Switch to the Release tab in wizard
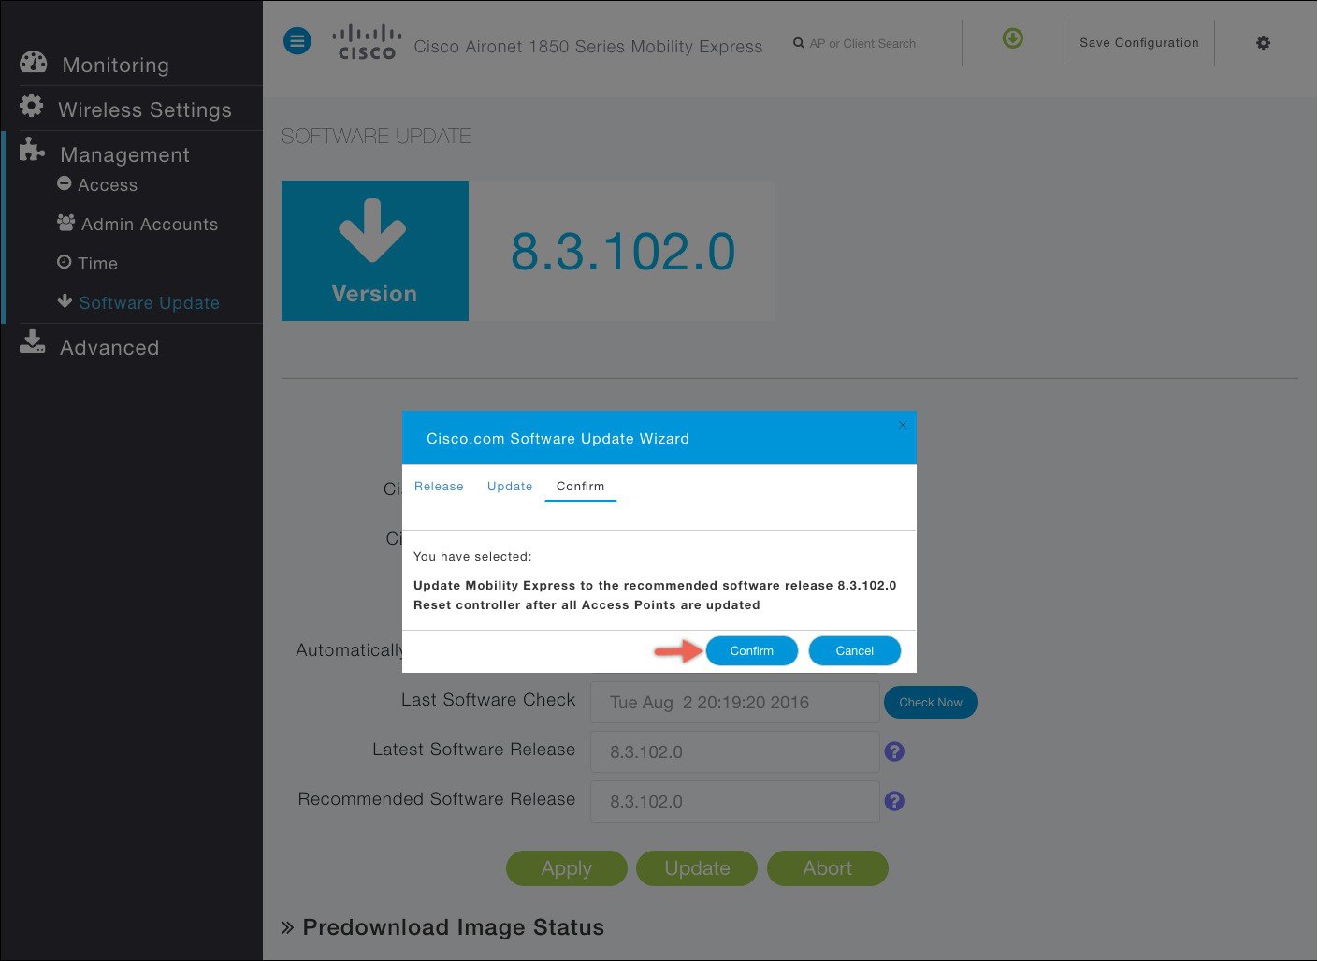The height and width of the screenshot is (961, 1318). pyautogui.click(x=439, y=487)
